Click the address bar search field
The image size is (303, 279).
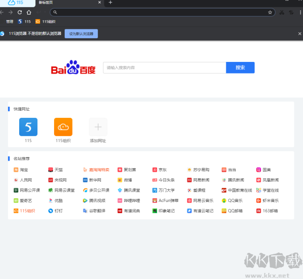[x=162, y=12]
